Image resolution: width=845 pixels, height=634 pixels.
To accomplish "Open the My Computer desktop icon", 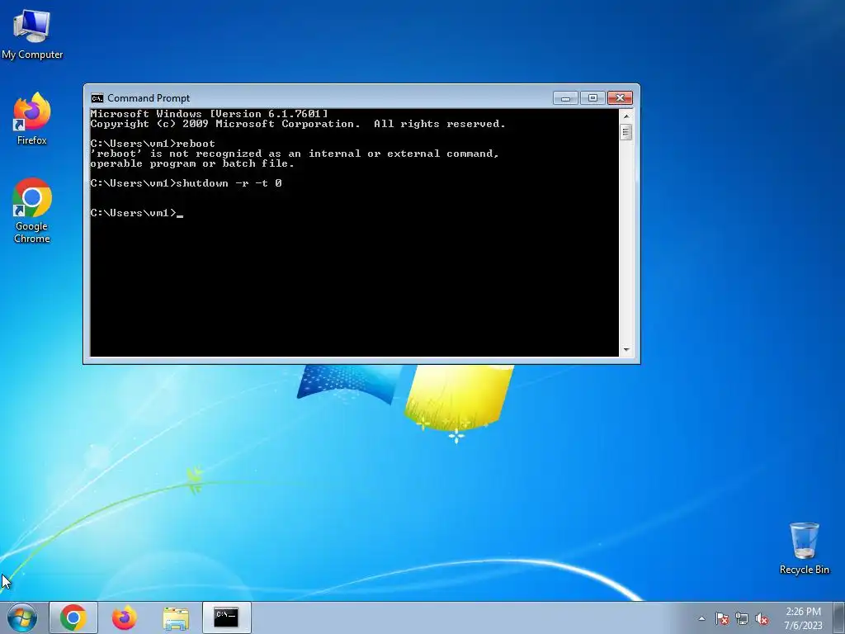I will (x=32, y=33).
